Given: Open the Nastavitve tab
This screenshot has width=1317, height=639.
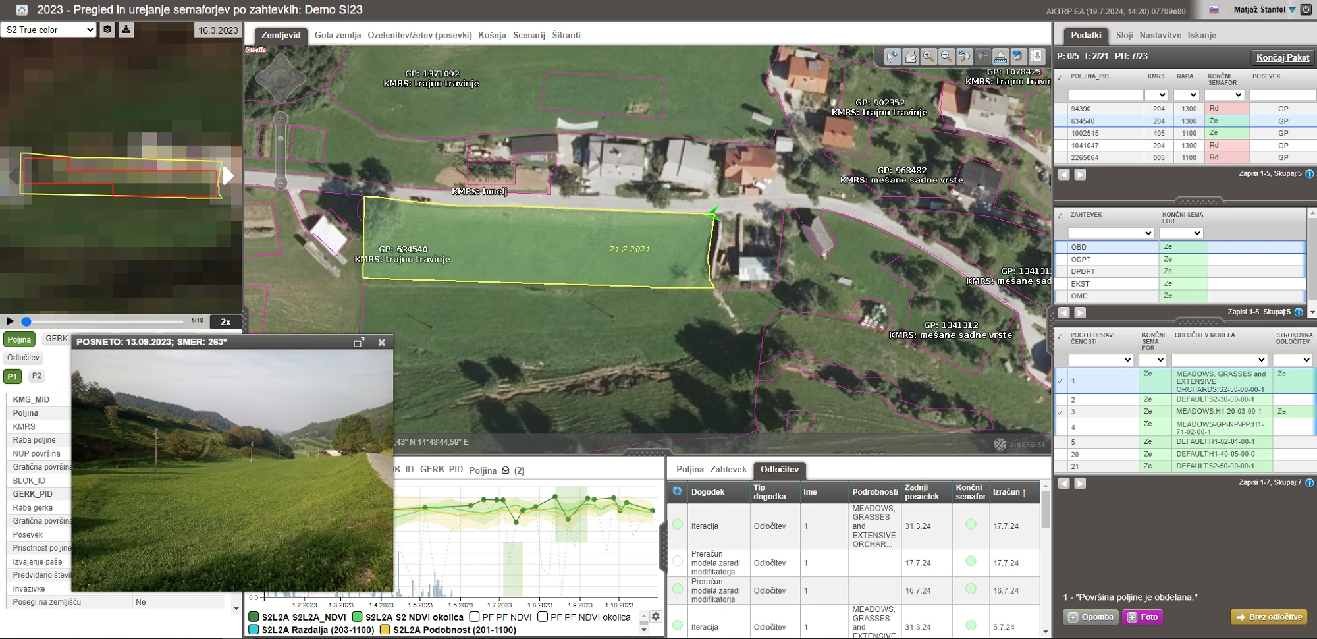Looking at the screenshot, I should pos(1160,35).
